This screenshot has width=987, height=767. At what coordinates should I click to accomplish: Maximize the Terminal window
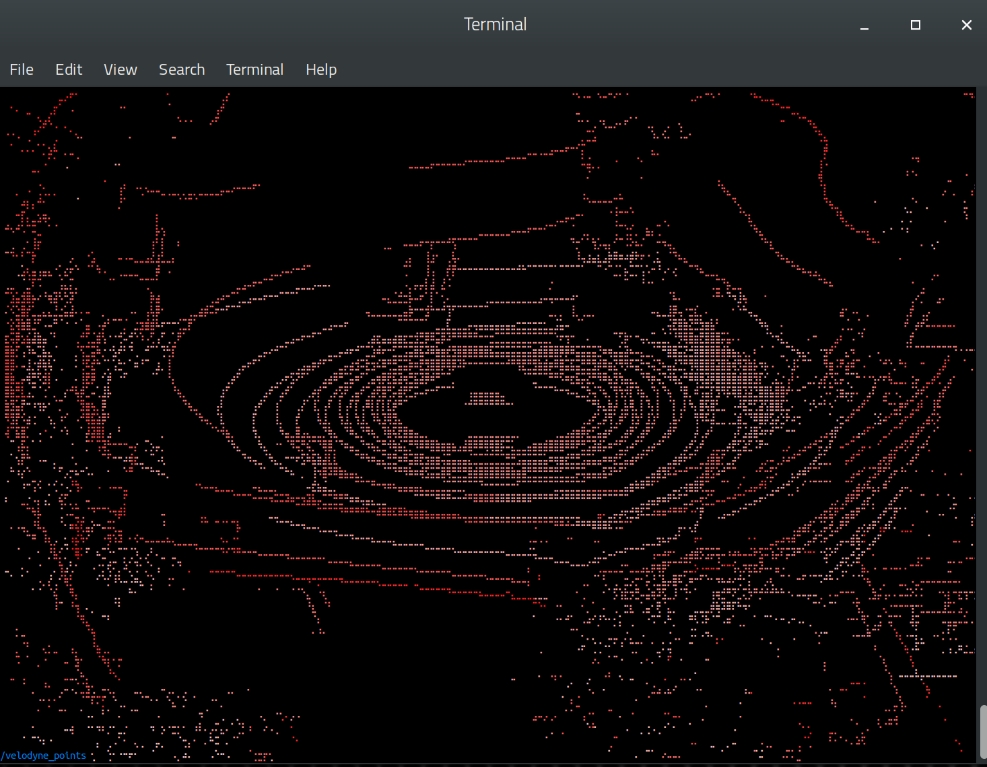click(x=916, y=25)
